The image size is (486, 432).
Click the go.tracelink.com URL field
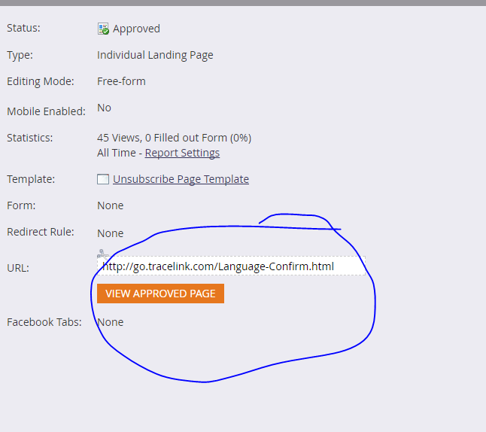point(229,266)
